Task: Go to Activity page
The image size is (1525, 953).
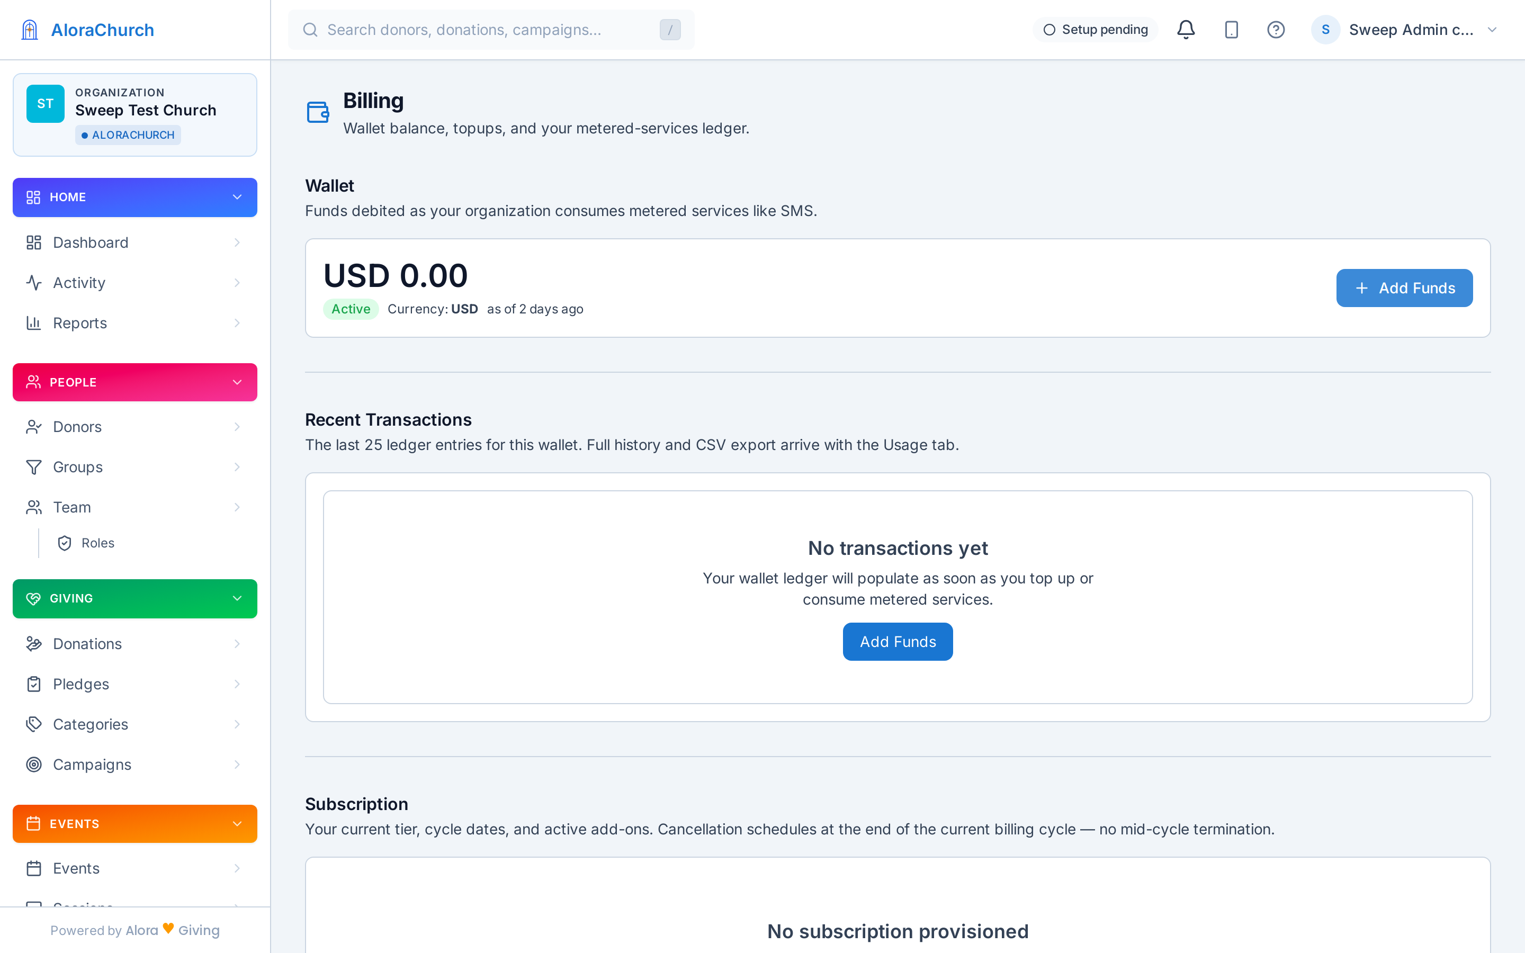Action: pyautogui.click(x=135, y=283)
